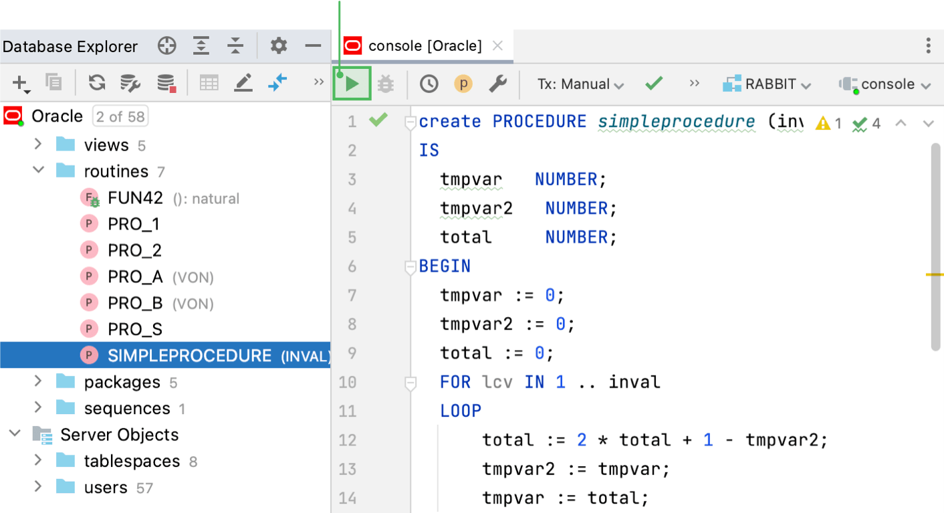This screenshot has height=513, width=944.
Task: Click green checkmark in gutter at line 1
Action: coord(378,120)
